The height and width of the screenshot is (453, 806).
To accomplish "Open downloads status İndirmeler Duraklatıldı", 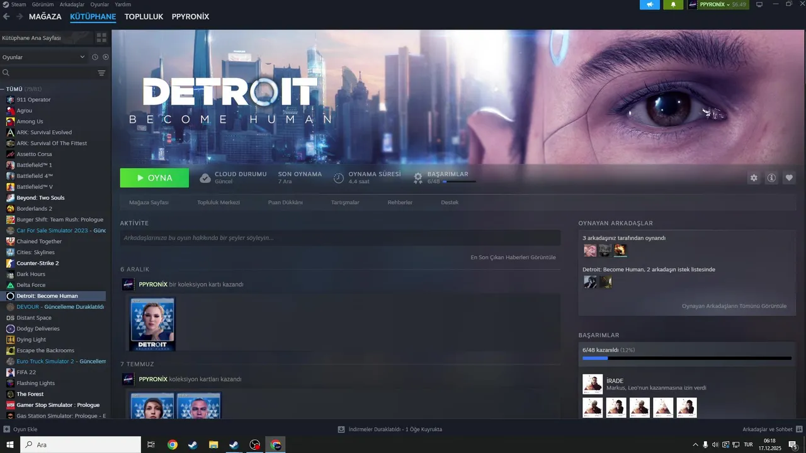I will click(390, 429).
